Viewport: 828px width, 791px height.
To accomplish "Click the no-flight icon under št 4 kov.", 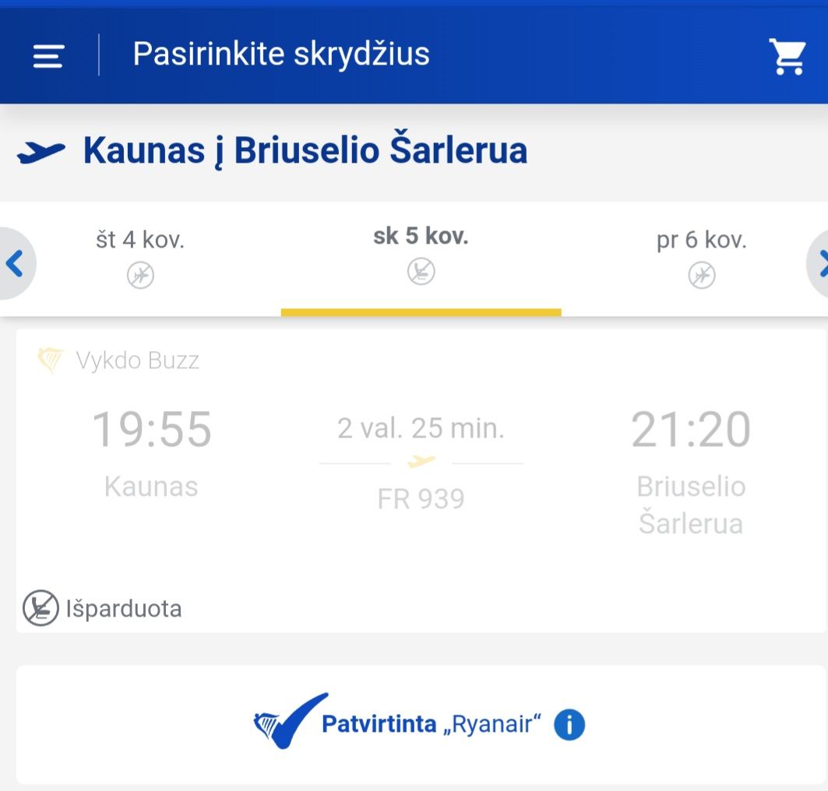I will [x=140, y=275].
